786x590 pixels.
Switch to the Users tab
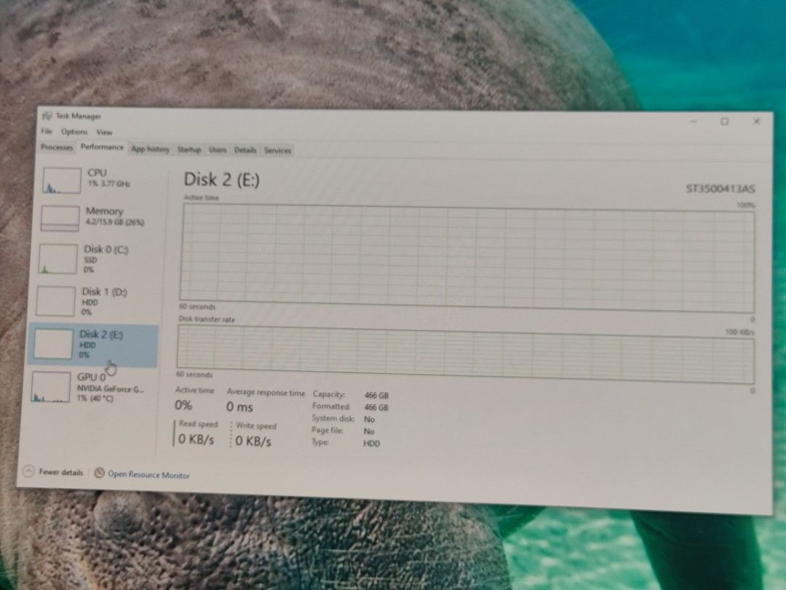[218, 150]
